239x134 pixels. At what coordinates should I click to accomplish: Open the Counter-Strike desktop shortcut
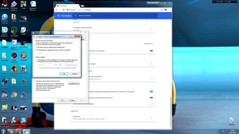14,70
